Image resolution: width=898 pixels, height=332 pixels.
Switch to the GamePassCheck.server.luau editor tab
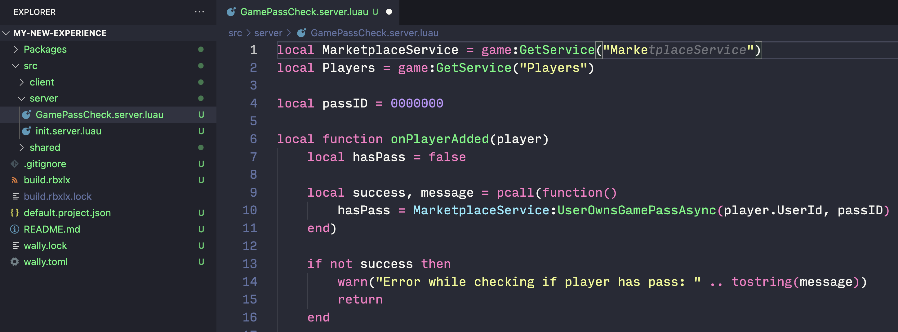pos(308,12)
